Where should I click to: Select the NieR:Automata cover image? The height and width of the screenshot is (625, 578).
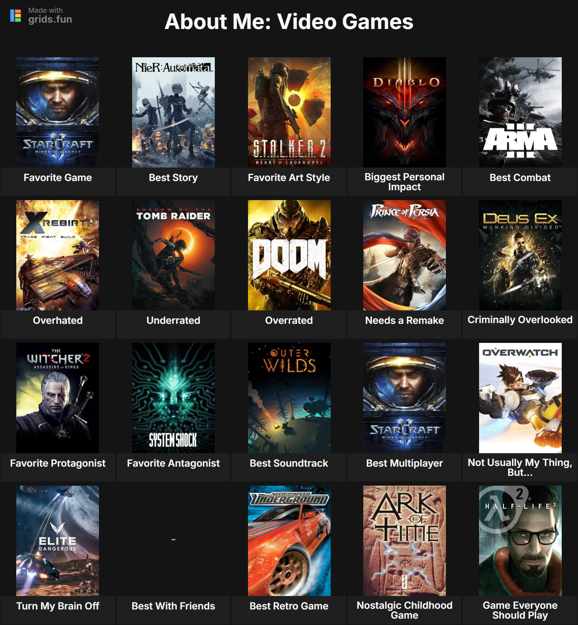(173, 112)
